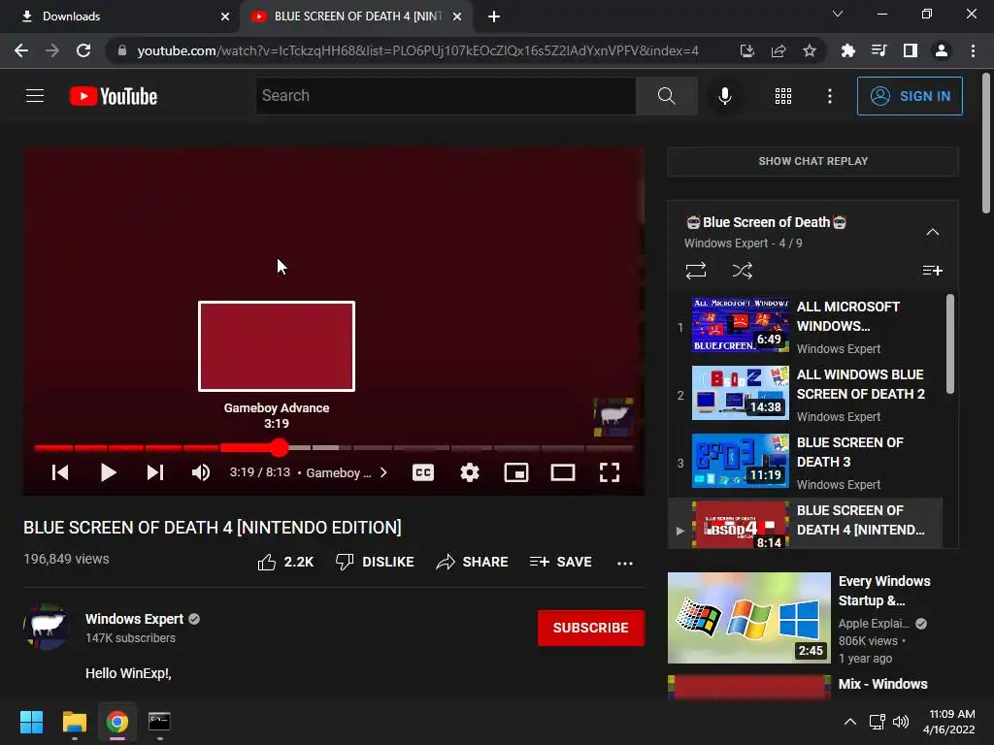Search with your voice microphone icon
Viewport: 994px width, 745px height.
tap(724, 96)
